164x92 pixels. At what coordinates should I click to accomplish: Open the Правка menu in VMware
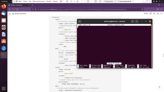tap(25, 1)
